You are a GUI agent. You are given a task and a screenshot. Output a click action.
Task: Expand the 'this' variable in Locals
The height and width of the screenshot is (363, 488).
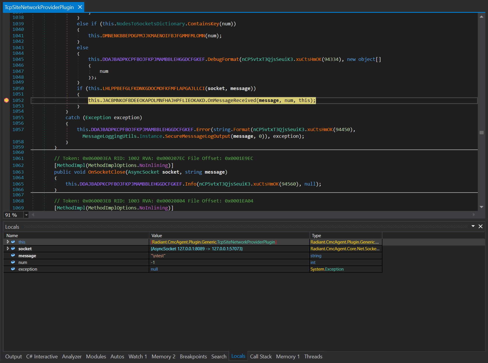[x=8, y=242]
